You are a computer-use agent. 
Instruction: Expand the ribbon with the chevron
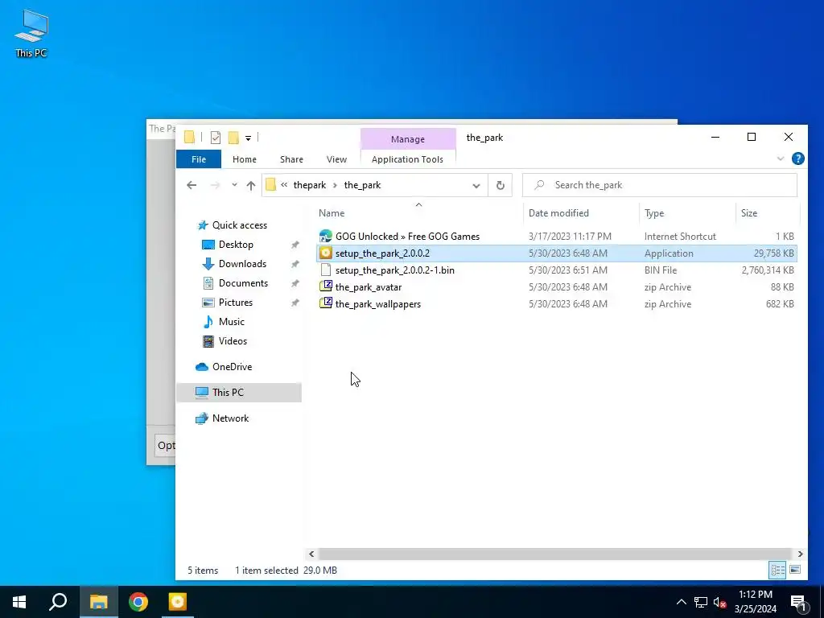(x=781, y=159)
